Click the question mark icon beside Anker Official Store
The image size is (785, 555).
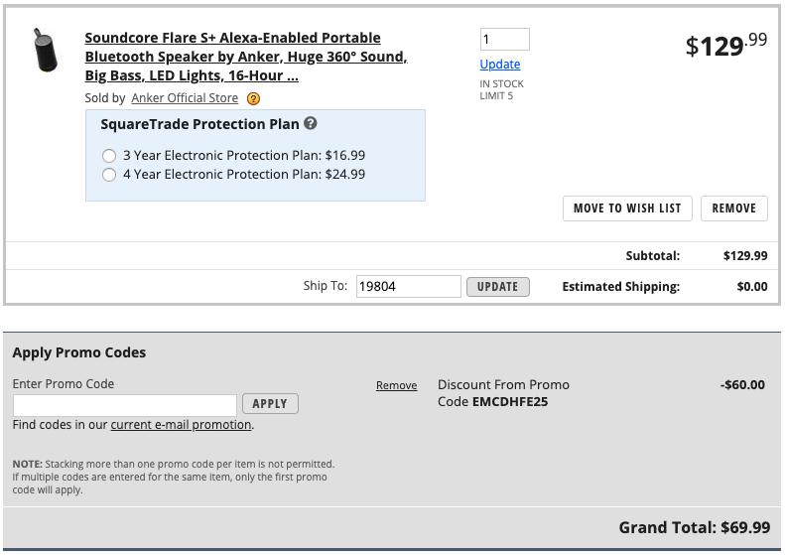coord(253,98)
